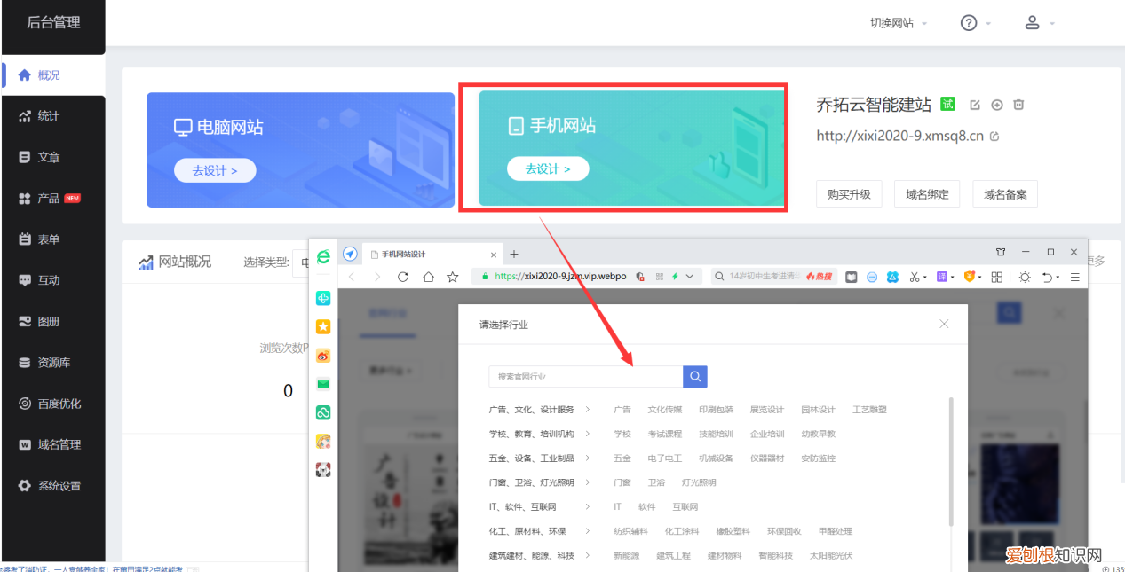1125x572 pixels.
Task: Open 系统设置 (system settings) in sidebar
Action: point(48,485)
